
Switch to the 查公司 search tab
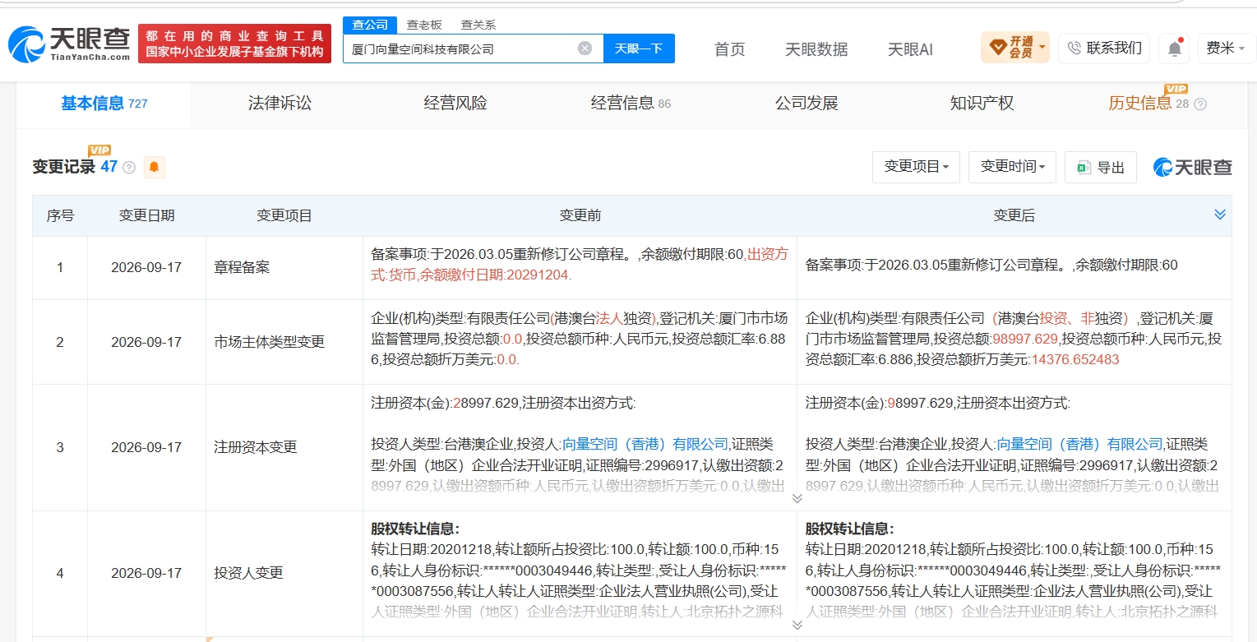(x=369, y=25)
